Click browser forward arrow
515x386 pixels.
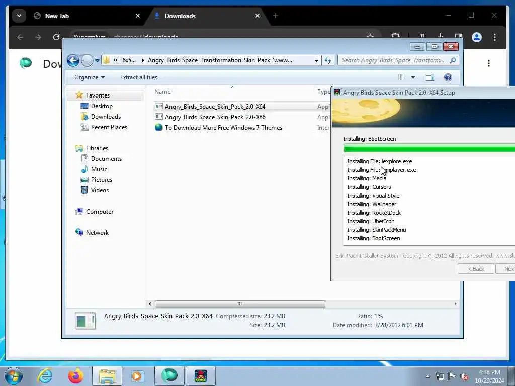(38, 37)
